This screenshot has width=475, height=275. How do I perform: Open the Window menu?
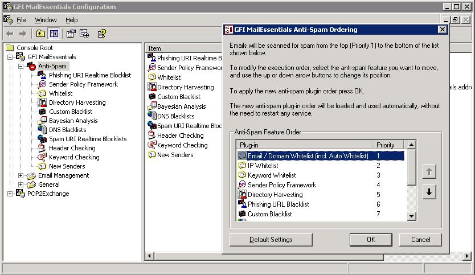click(x=46, y=20)
